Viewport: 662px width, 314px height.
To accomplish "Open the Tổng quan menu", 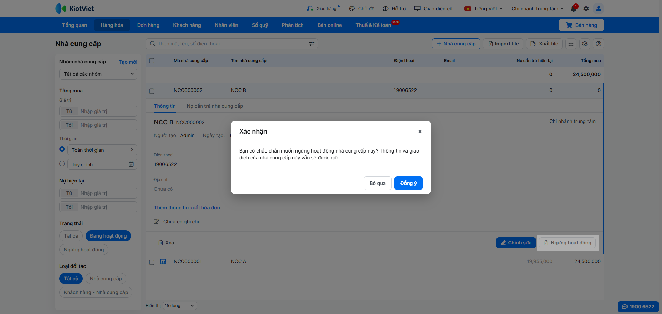I will tap(74, 25).
